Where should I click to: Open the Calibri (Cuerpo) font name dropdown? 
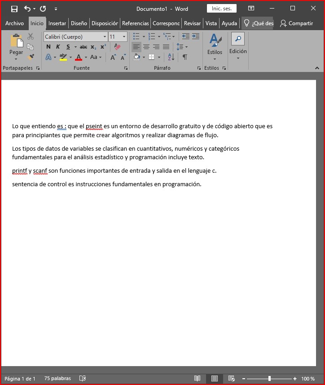[x=105, y=37]
